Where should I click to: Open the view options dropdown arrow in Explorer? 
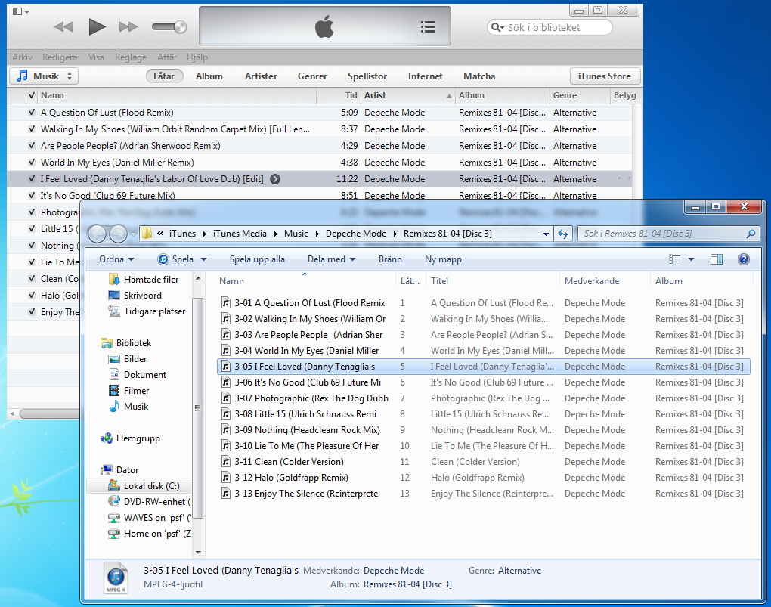pyautogui.click(x=691, y=259)
